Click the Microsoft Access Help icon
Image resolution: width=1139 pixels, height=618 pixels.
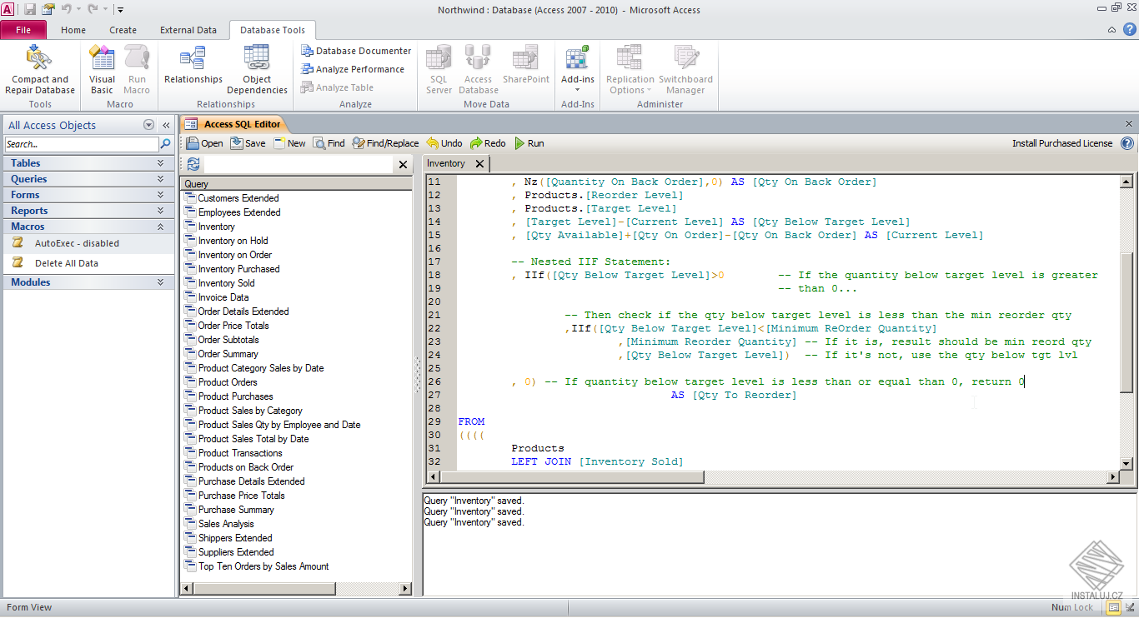tap(1129, 29)
